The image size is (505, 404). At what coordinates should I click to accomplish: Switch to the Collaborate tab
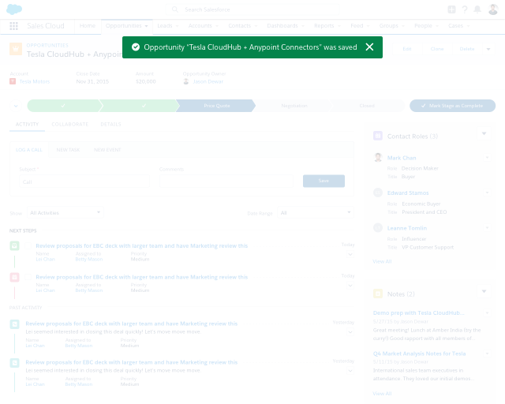69,124
